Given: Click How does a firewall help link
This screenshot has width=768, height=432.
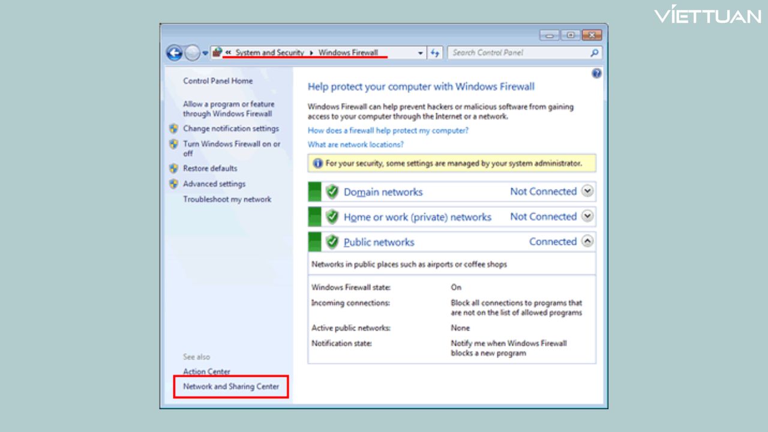Looking at the screenshot, I should pos(388,130).
